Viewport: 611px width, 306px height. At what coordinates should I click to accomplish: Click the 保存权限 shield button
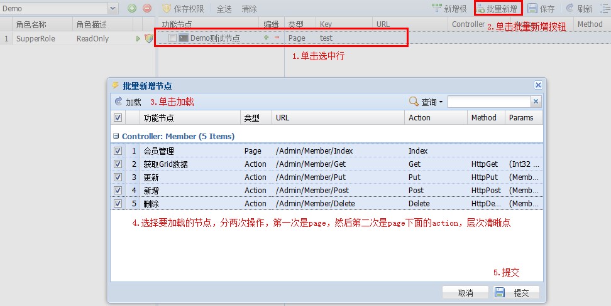click(183, 9)
